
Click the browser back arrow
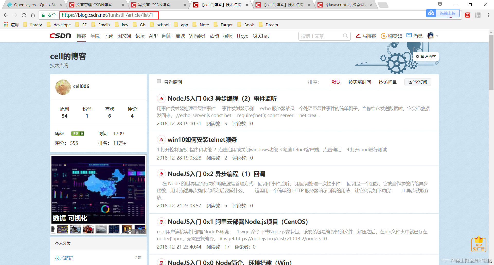6,15
